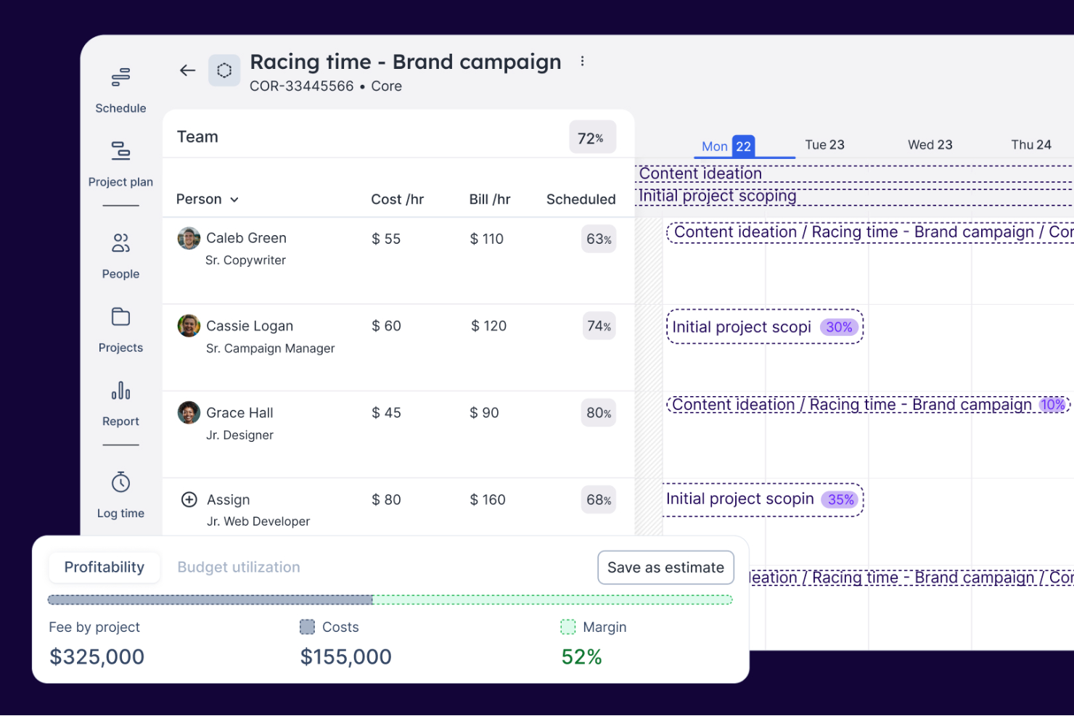Select the Mon 22 date header
The image size is (1074, 716).
pos(727,145)
